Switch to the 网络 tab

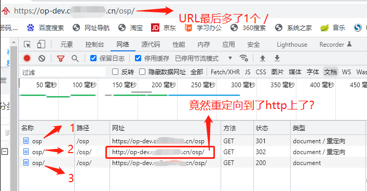pos(123,45)
